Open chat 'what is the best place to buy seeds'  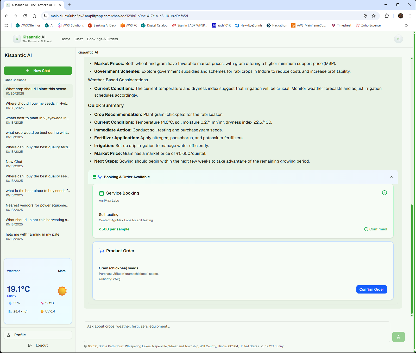pos(38,193)
